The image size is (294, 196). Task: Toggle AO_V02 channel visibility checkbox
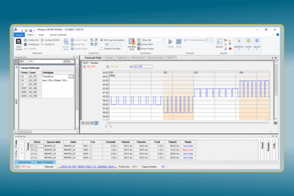pyautogui.click(x=108, y=67)
